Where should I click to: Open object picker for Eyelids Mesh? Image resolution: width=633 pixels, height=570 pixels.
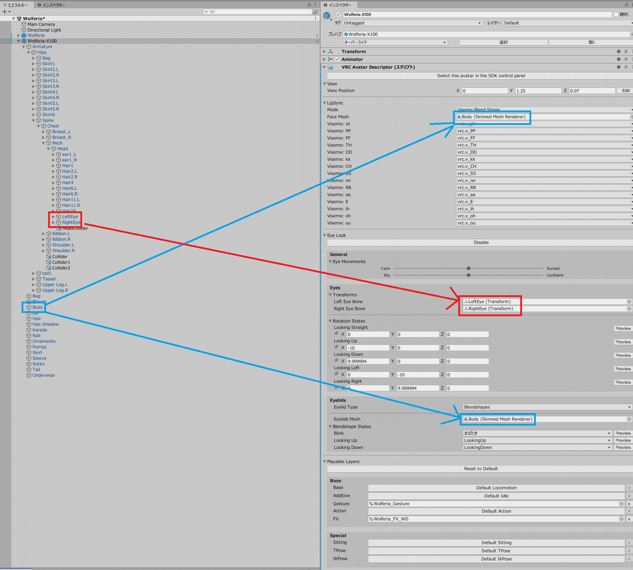629,419
